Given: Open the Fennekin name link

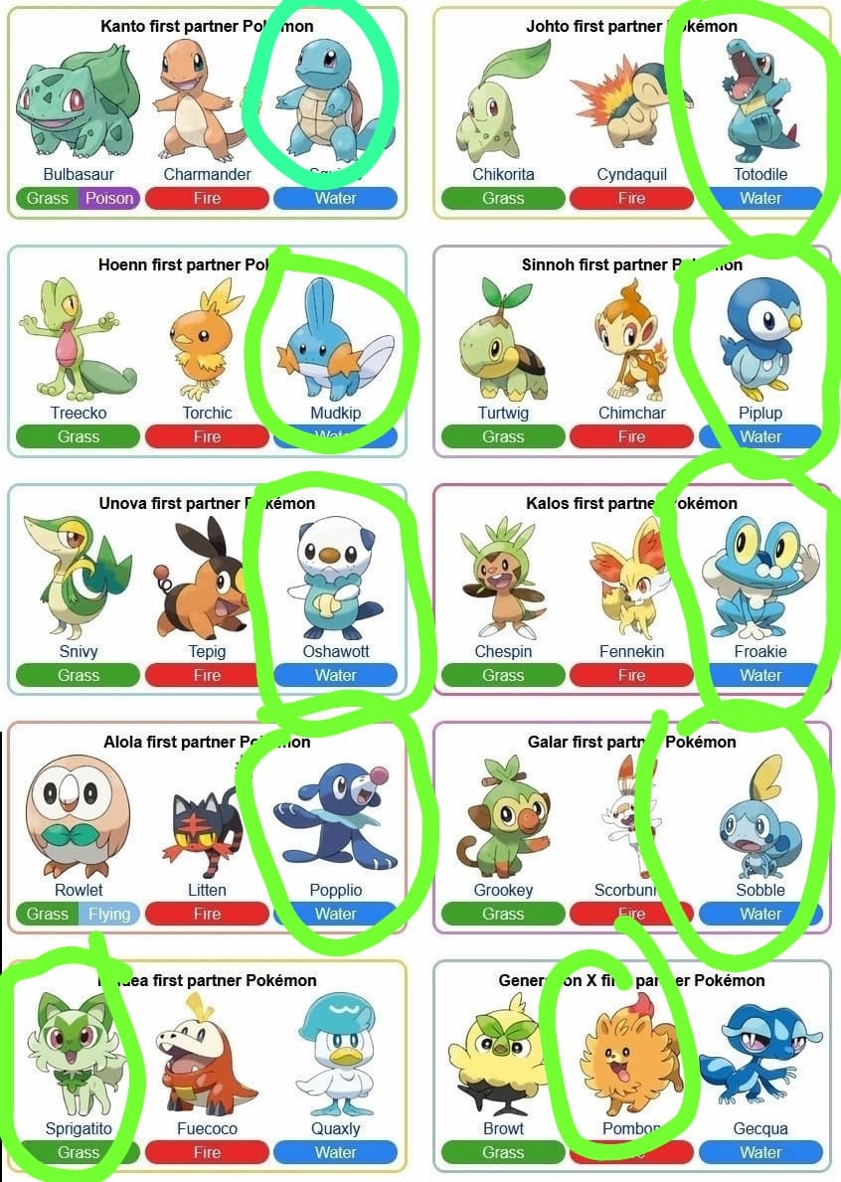Looking at the screenshot, I should point(631,651).
